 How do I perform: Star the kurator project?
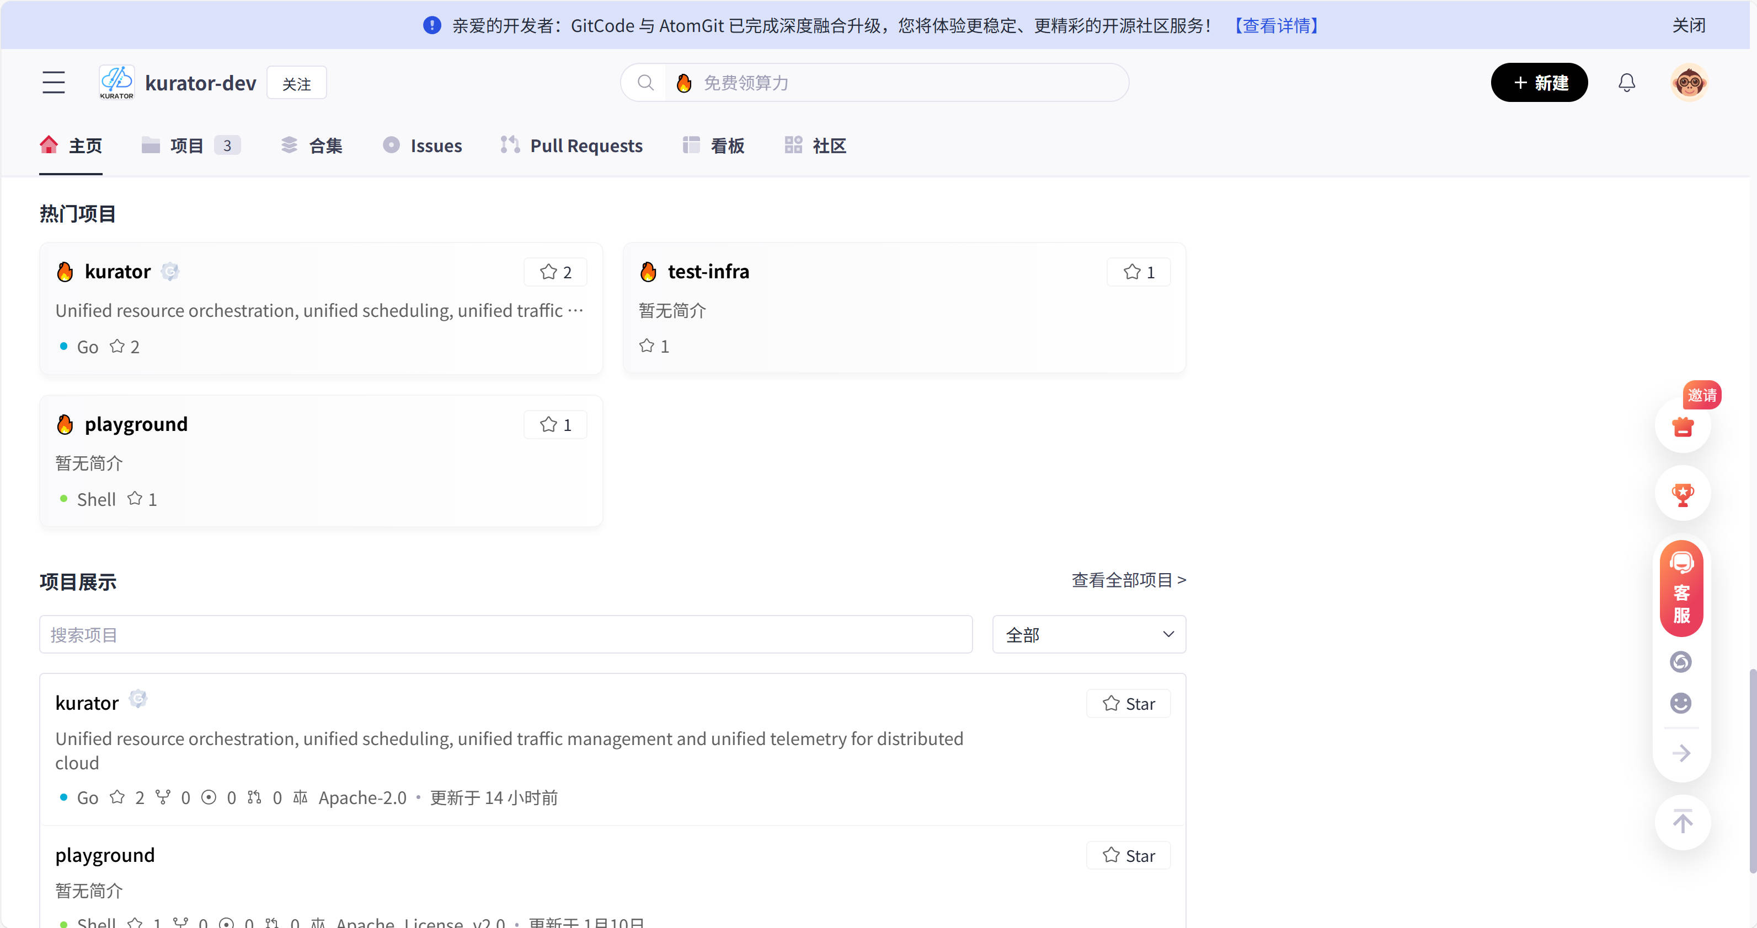(1128, 703)
